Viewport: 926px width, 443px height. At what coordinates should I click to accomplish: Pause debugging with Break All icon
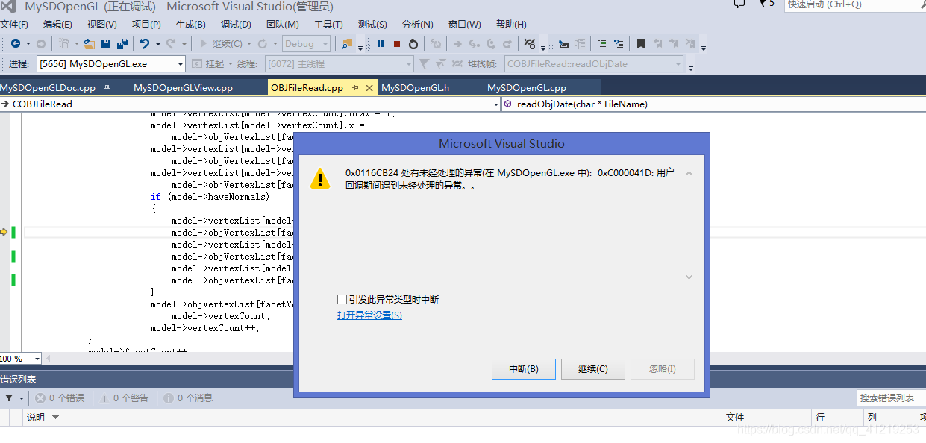click(x=381, y=44)
